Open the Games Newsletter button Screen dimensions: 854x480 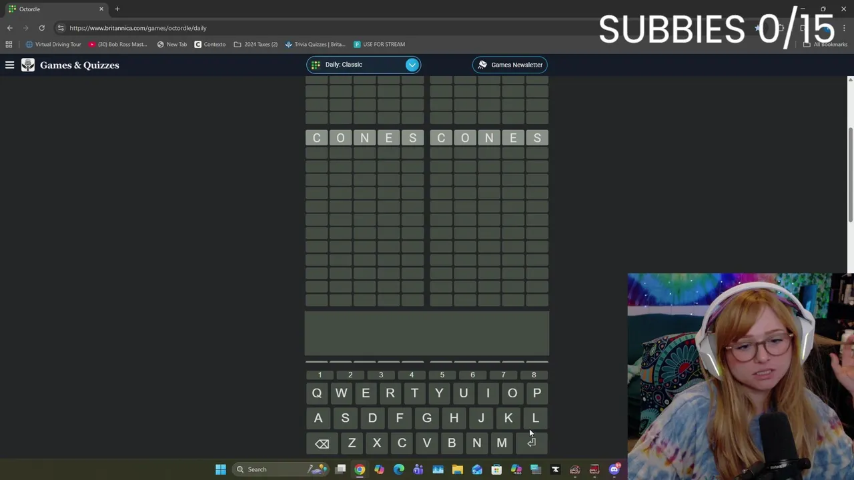pos(510,65)
